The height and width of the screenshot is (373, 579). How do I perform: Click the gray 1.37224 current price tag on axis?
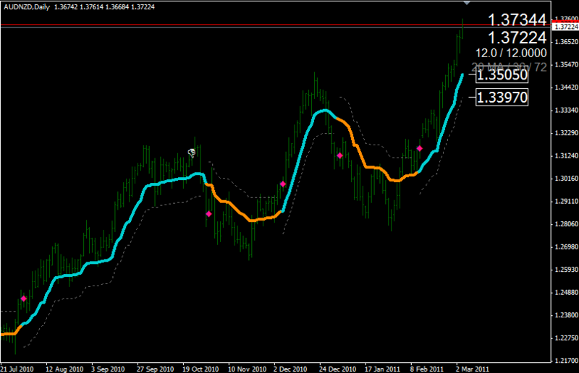pyautogui.click(x=565, y=27)
